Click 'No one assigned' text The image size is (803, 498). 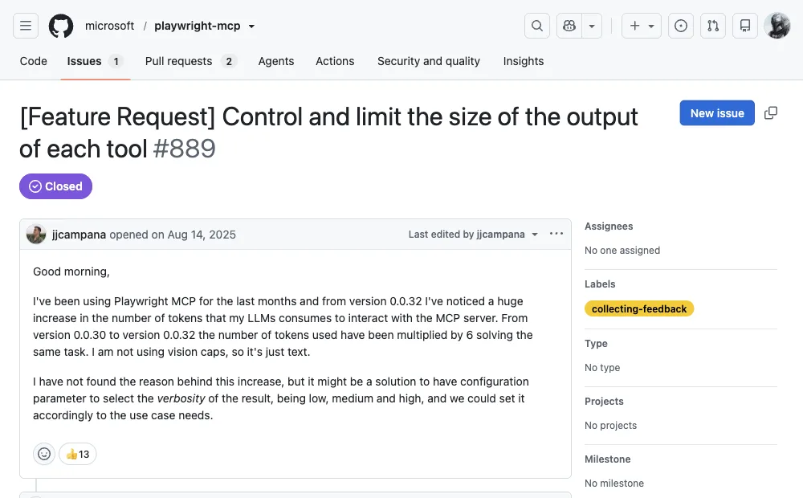pos(622,251)
